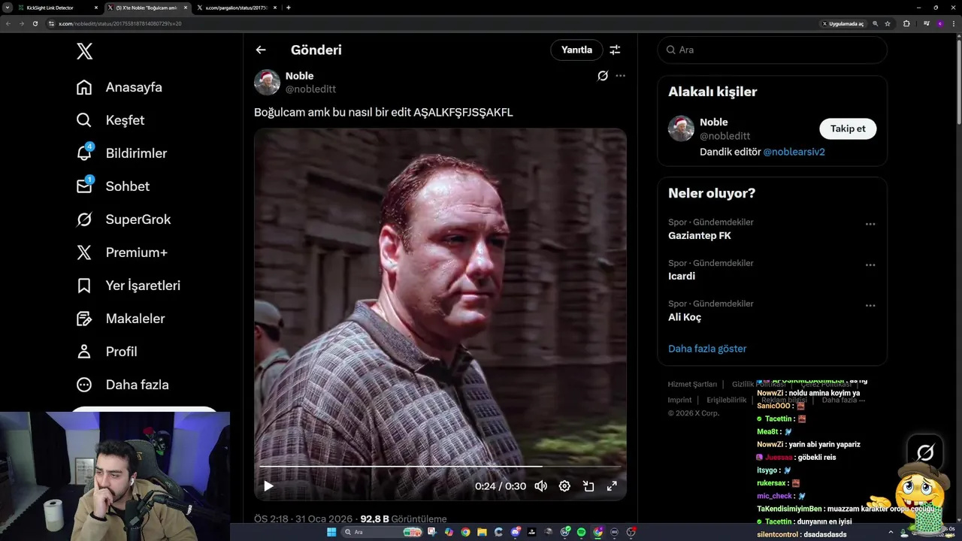Image resolution: width=962 pixels, height=541 pixels.
Task: Open media control icon in Chrome toolbar
Action: pos(926,23)
